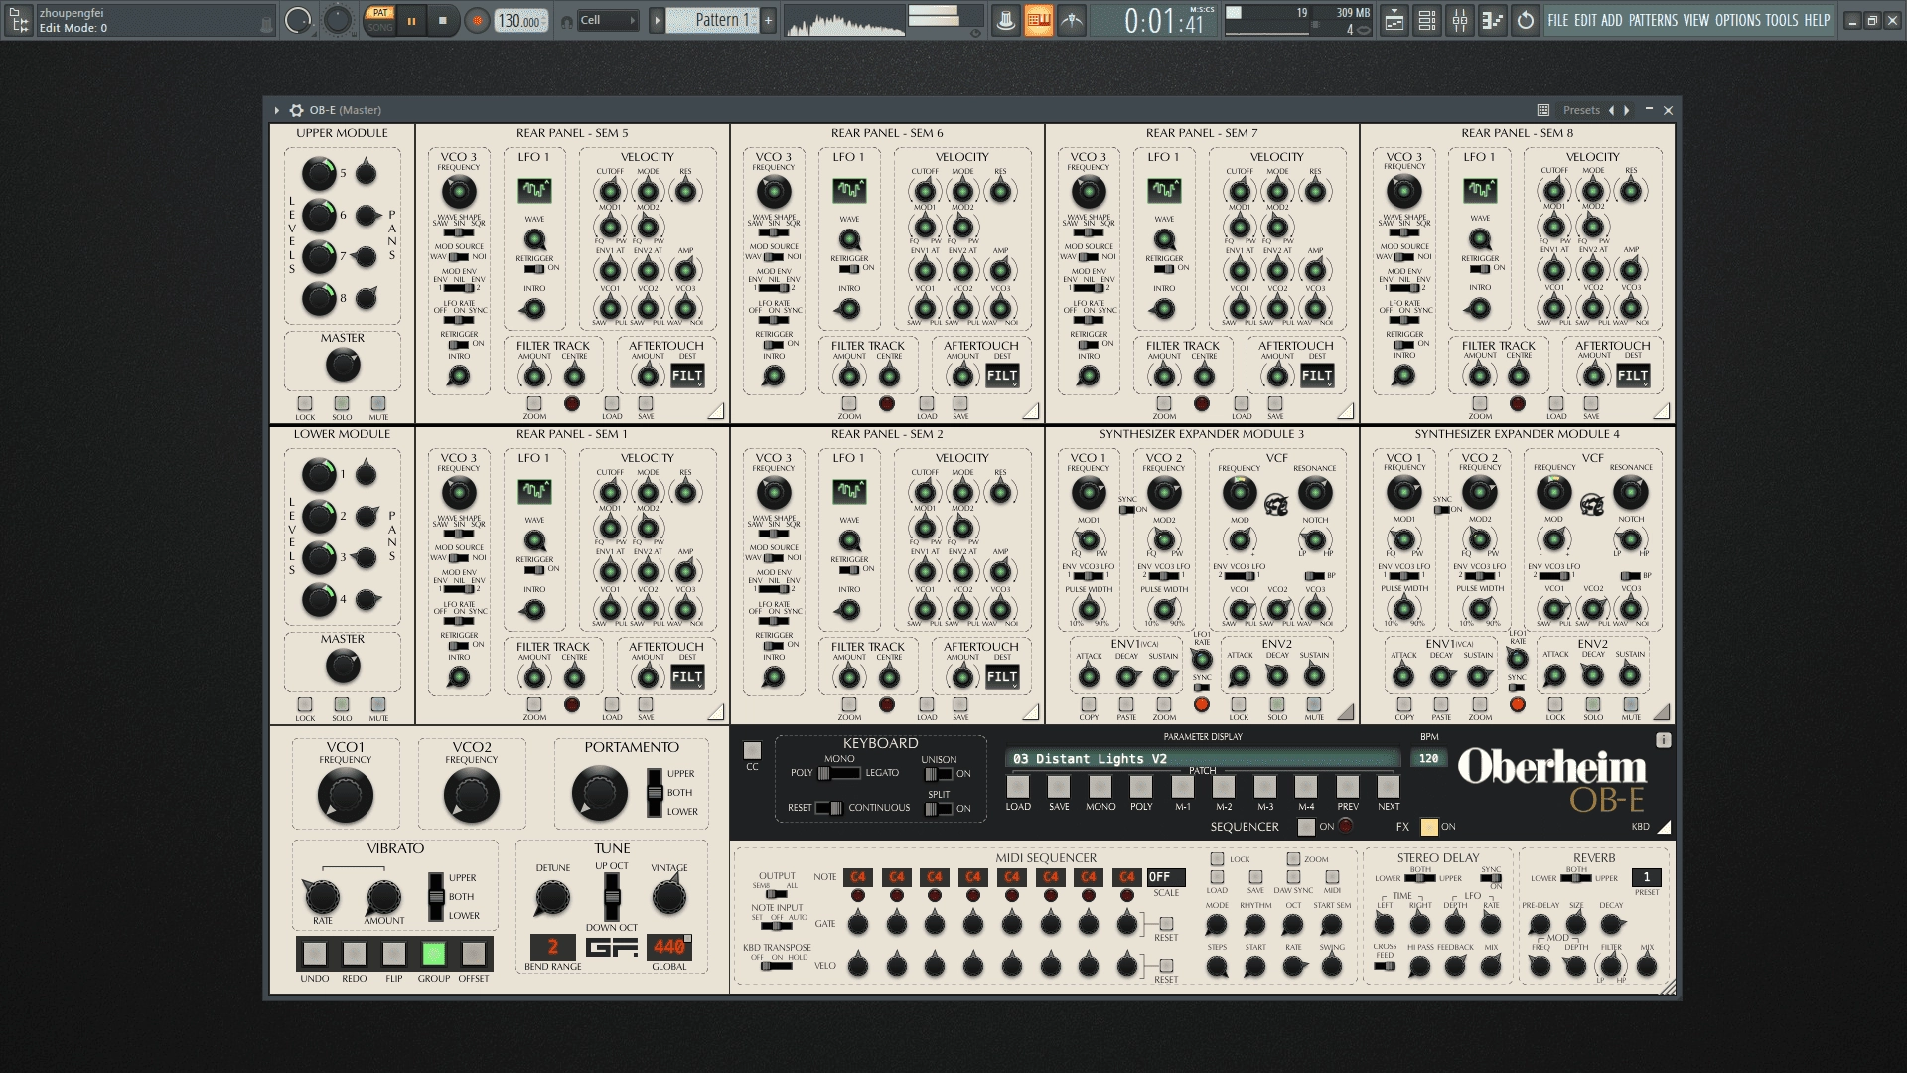The image size is (1907, 1073).
Task: Click the patch NEXT button
Action: click(1389, 787)
